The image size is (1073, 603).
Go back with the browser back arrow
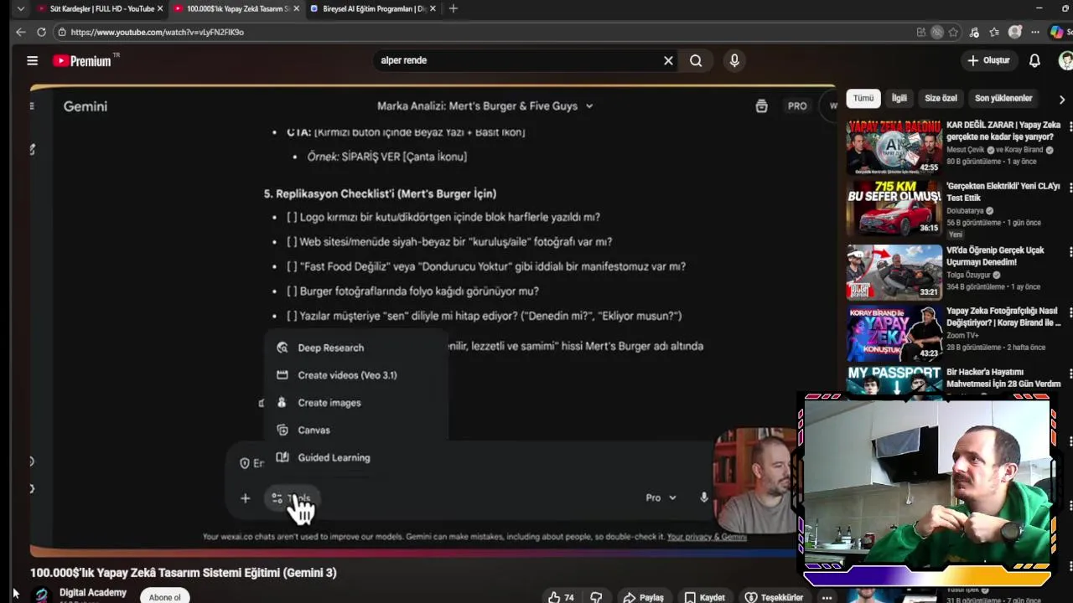[20, 32]
